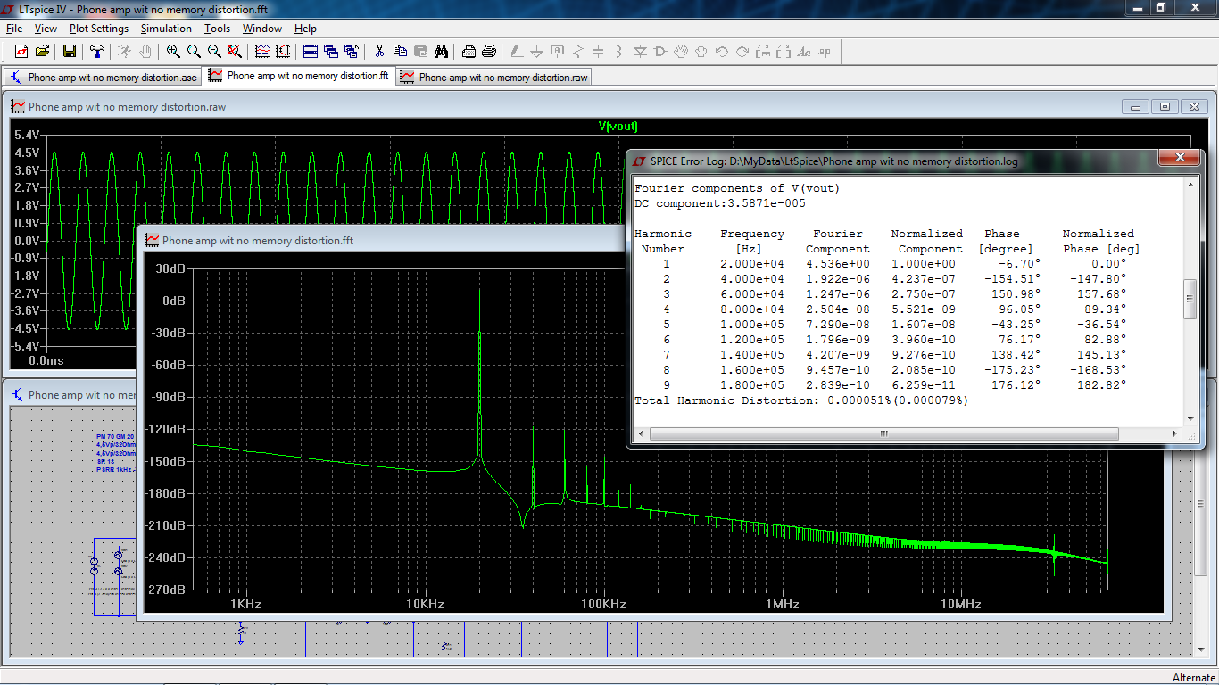The width and height of the screenshot is (1219, 685).
Task: Click the Paste clipboard icon
Action: [420, 51]
